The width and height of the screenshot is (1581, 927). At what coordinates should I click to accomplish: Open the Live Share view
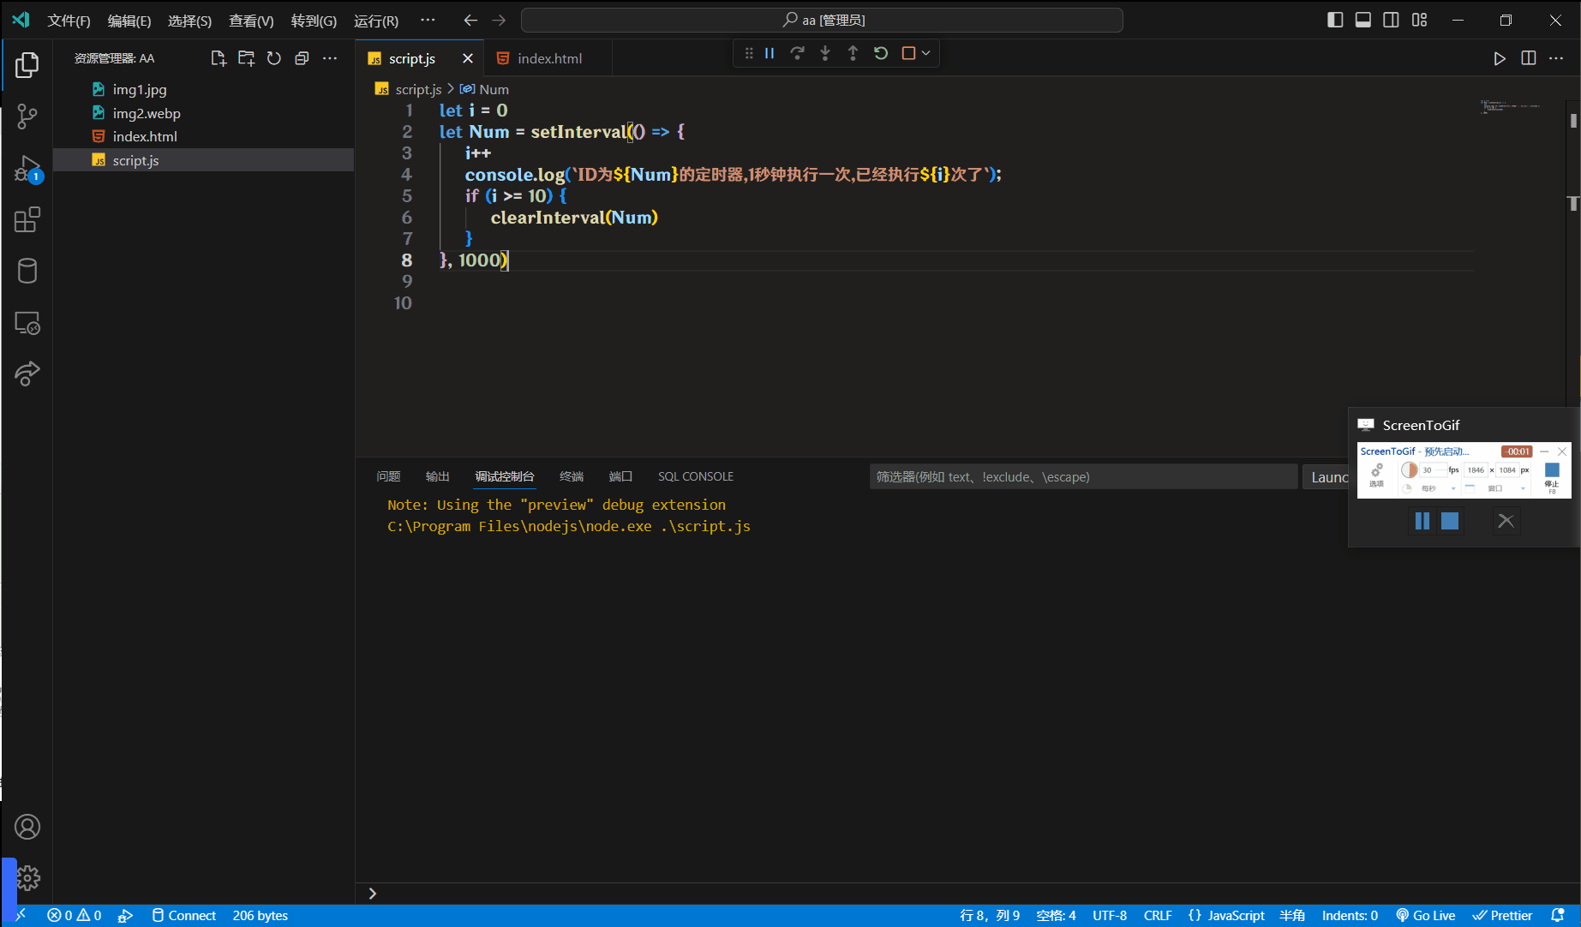pyautogui.click(x=27, y=374)
